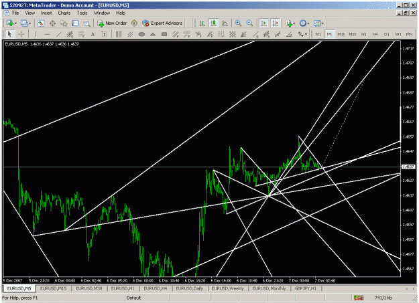Switch to the EURUSD,Weekly chart tab
The width and height of the screenshot is (419, 303).
(x=228, y=288)
